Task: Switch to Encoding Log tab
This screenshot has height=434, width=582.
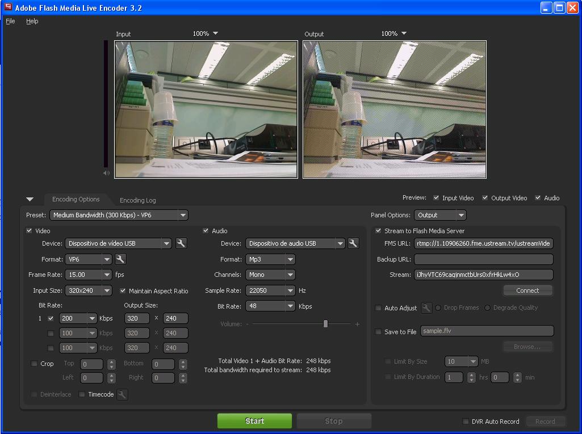Action: (138, 200)
